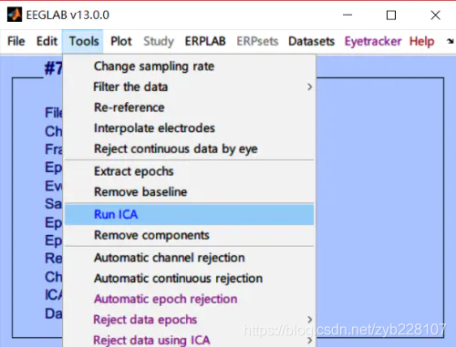Choose Extract epochs
Viewport: 456px width, 347px height.
(189, 171)
